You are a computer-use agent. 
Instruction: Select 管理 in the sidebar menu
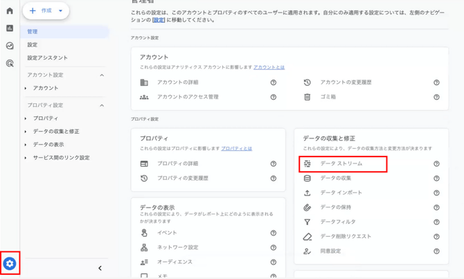pyautogui.click(x=33, y=32)
